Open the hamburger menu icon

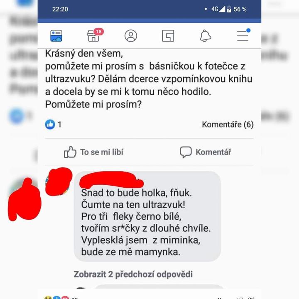[x=243, y=35]
